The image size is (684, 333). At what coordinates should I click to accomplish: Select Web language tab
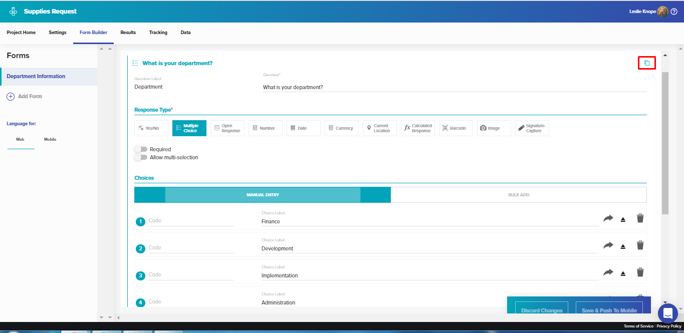point(20,139)
